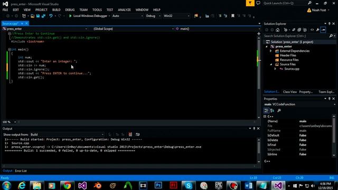The width and height of the screenshot is (338, 190).
Task: Select the Resource Files folder
Action: 289,60
